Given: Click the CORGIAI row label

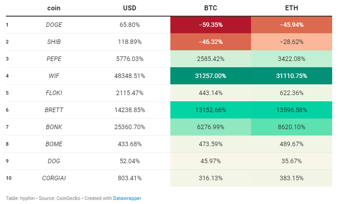Looking at the screenshot, I should point(54,178).
